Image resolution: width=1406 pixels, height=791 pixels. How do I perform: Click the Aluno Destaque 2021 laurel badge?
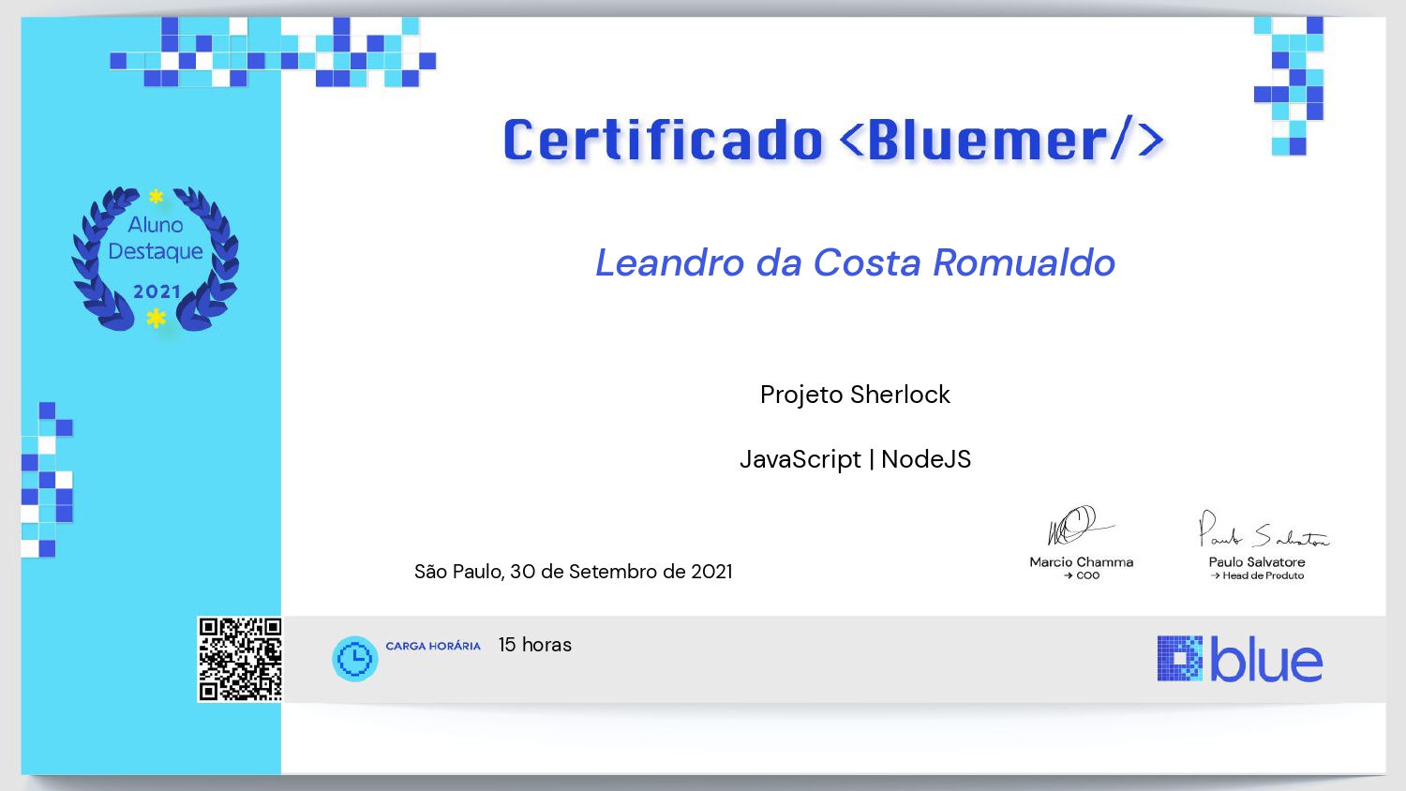(156, 258)
